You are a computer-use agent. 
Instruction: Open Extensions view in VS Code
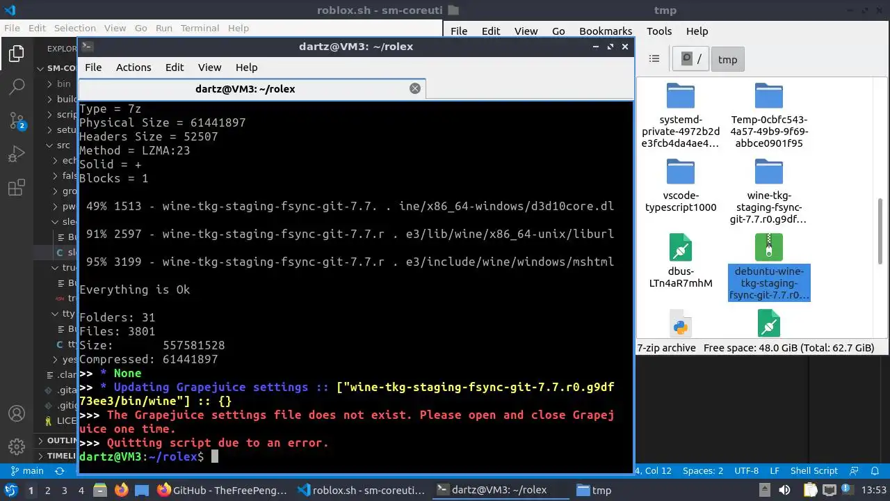click(17, 187)
